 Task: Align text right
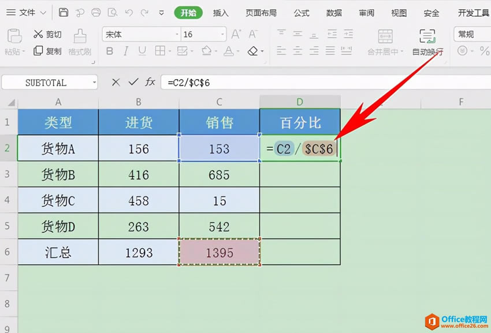(x=314, y=50)
